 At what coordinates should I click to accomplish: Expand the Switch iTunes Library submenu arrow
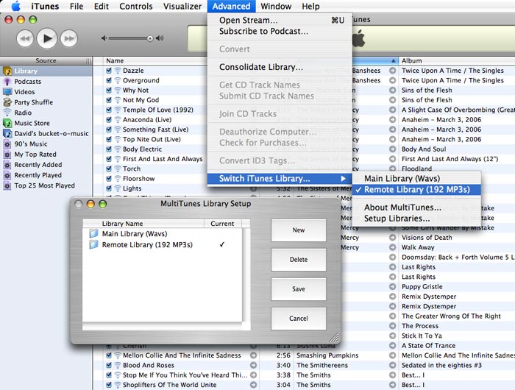343,178
